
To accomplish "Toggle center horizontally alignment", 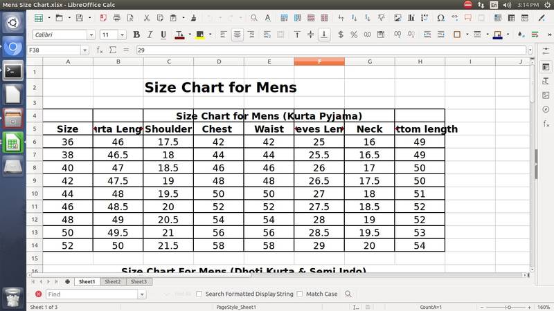I will tap(238, 35).
